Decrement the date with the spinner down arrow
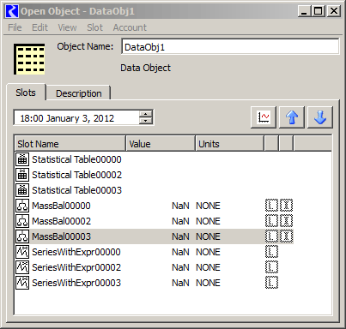 (x=146, y=121)
